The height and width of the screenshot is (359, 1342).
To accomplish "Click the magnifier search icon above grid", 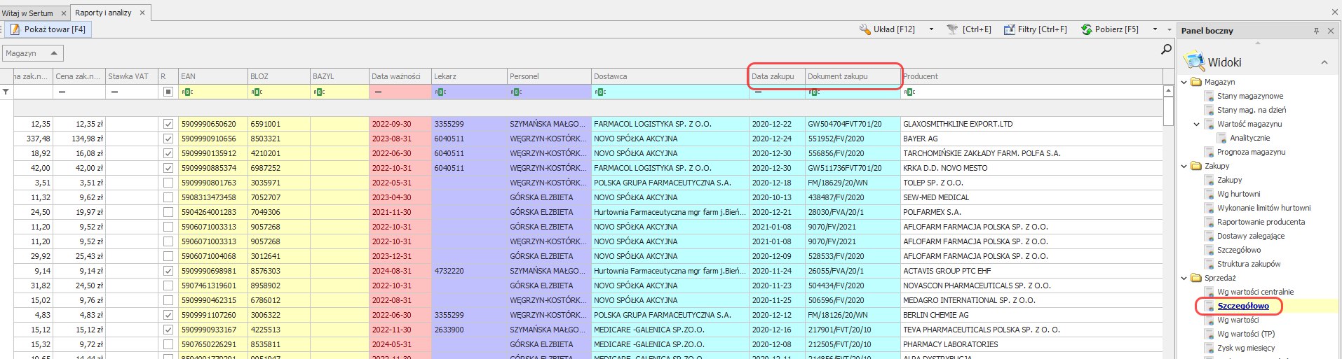I will click(x=1166, y=49).
